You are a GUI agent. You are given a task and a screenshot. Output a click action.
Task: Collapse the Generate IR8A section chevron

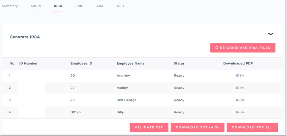271,34
